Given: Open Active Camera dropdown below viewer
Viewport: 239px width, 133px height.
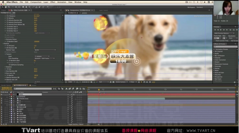Looking at the screenshot, I should (121, 82).
